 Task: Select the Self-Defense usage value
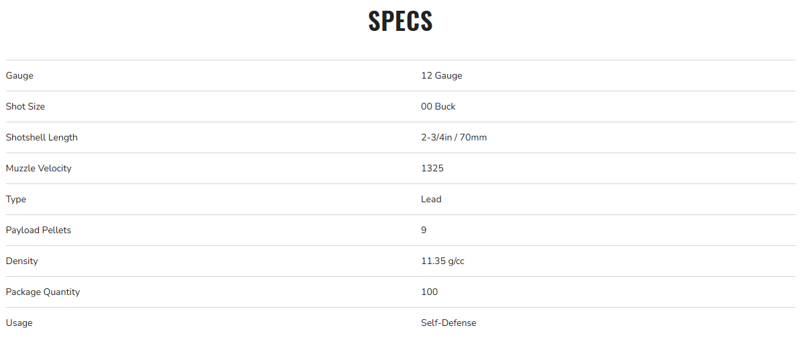pyautogui.click(x=448, y=323)
